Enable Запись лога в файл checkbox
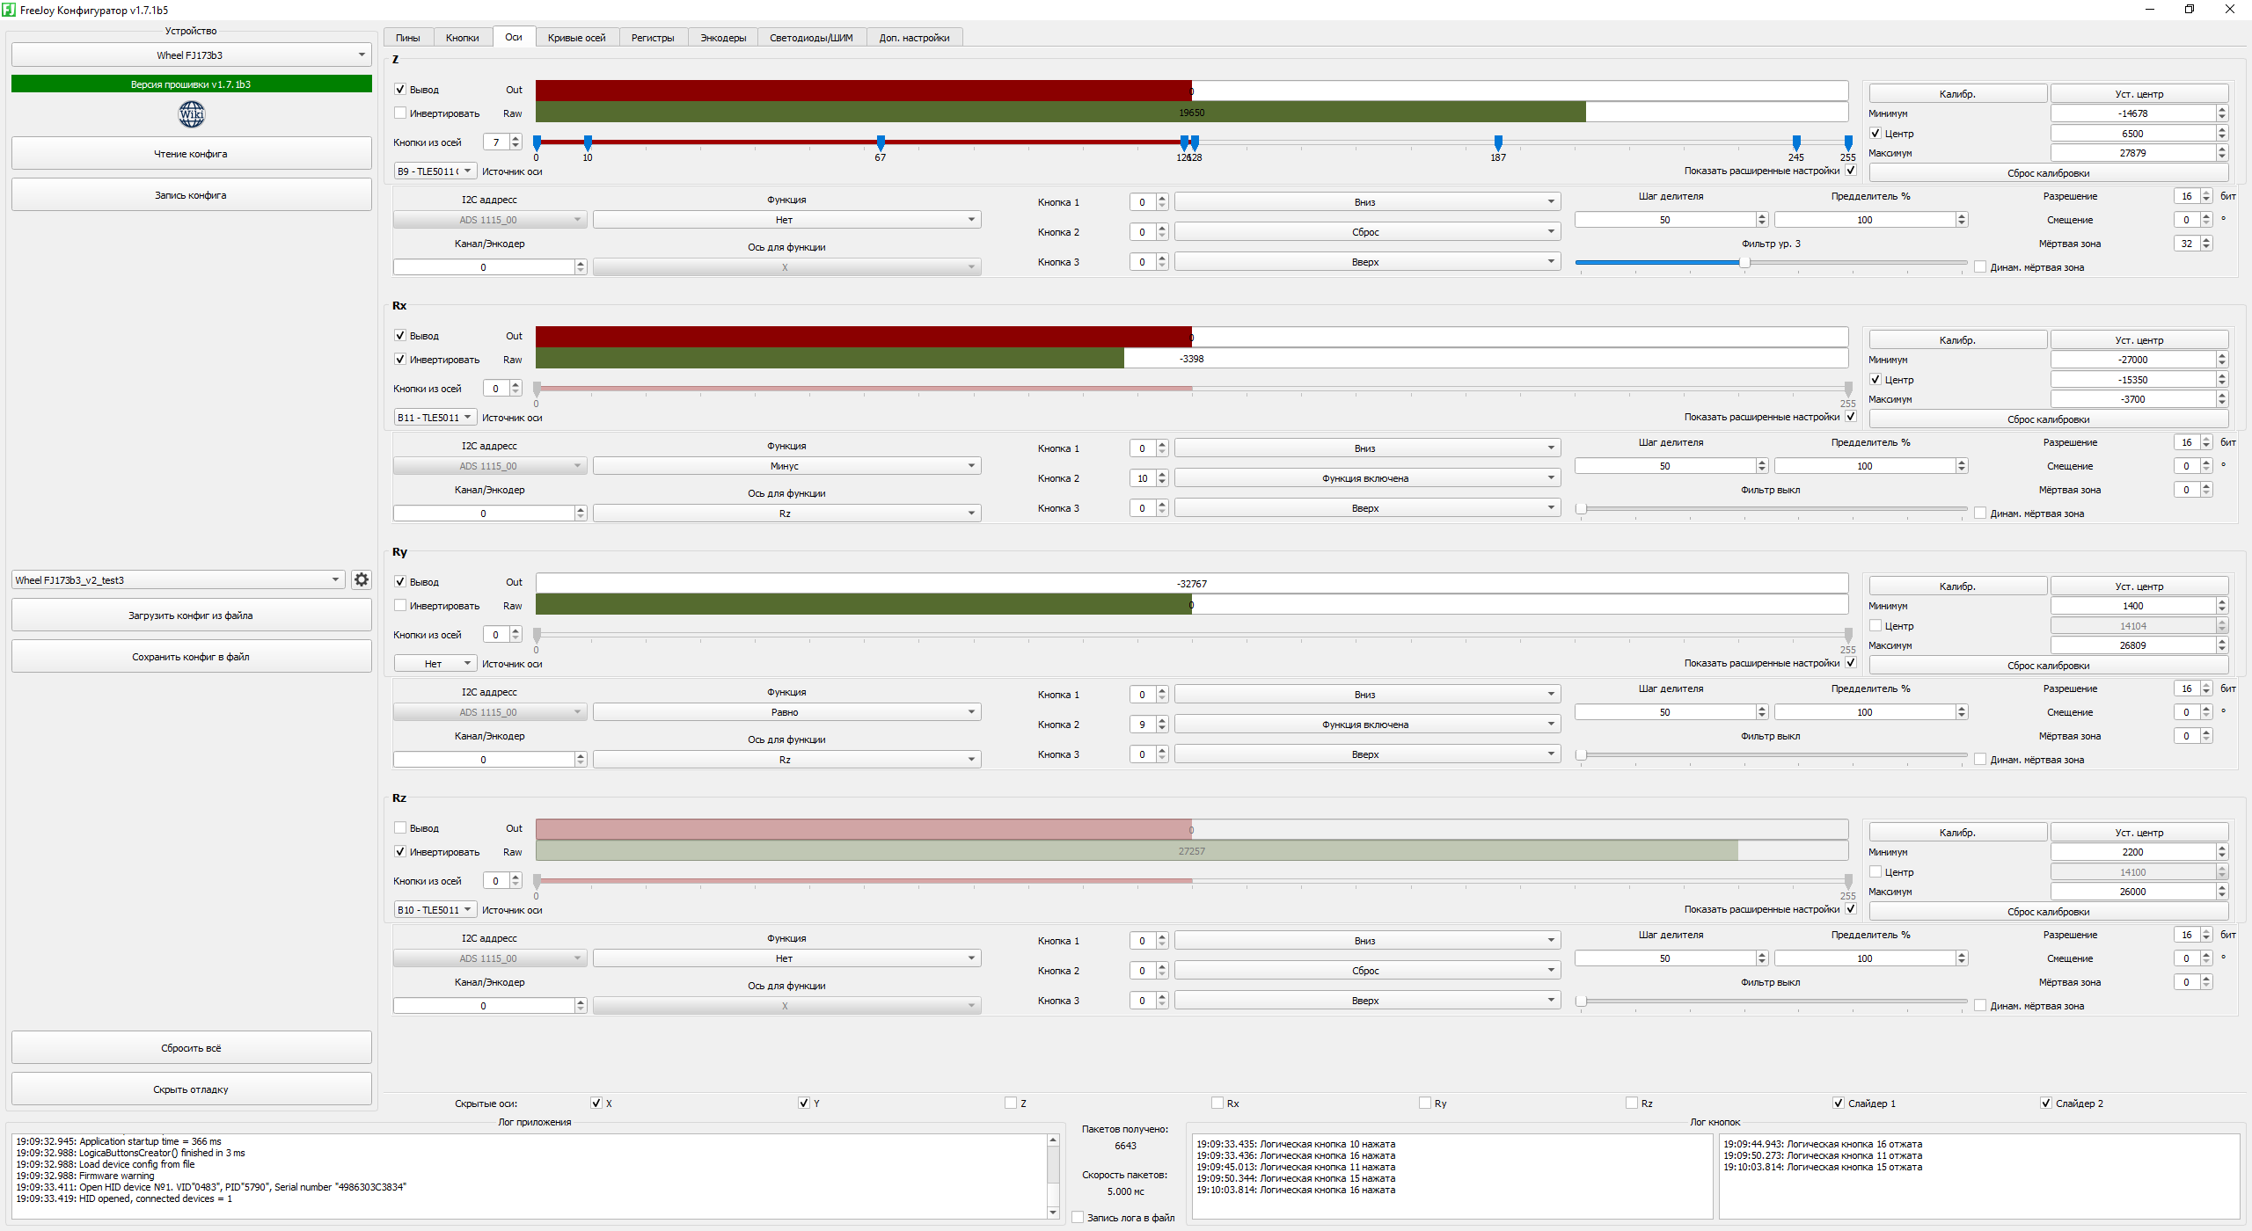2252x1231 pixels. click(1078, 1218)
